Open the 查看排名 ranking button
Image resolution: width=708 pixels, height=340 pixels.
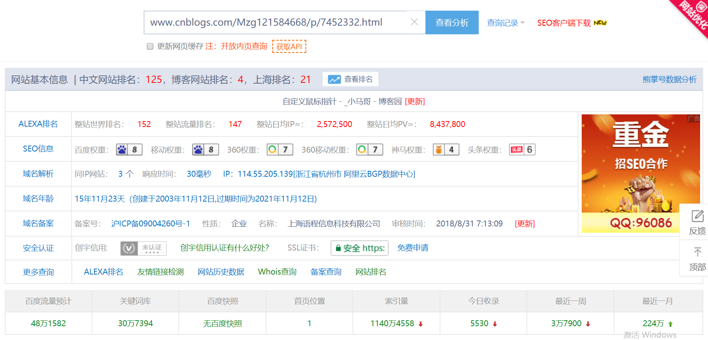click(350, 79)
